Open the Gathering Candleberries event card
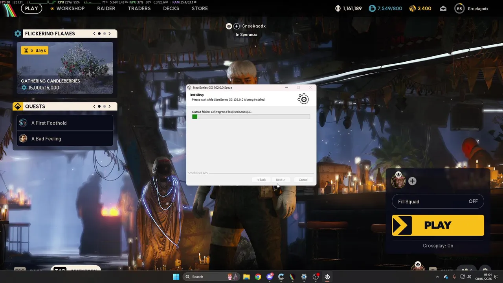Image resolution: width=503 pixels, height=283 pixels. coord(65,68)
